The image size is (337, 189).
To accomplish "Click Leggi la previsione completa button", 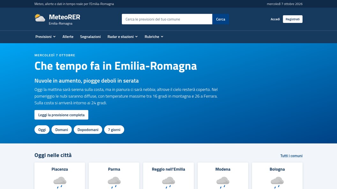I will [x=61, y=115].
